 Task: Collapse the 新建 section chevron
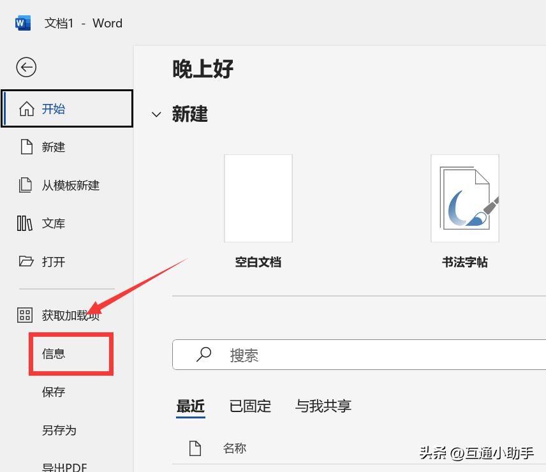(x=156, y=115)
